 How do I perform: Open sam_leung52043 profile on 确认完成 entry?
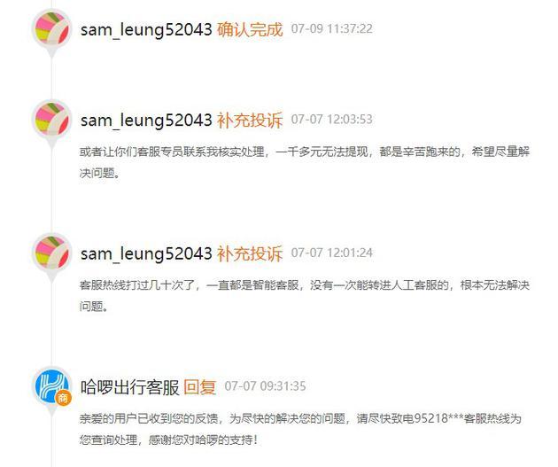coord(146,29)
